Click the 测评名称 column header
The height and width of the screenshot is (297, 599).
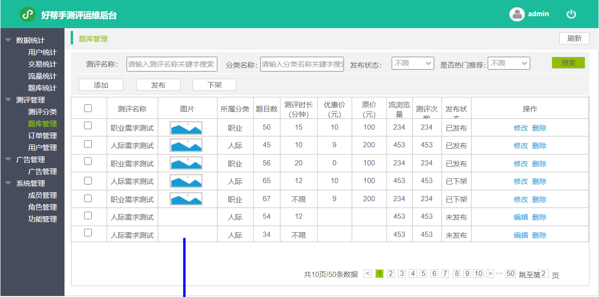click(132, 109)
